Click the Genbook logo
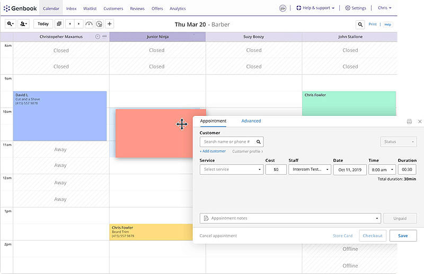 click(x=20, y=8)
